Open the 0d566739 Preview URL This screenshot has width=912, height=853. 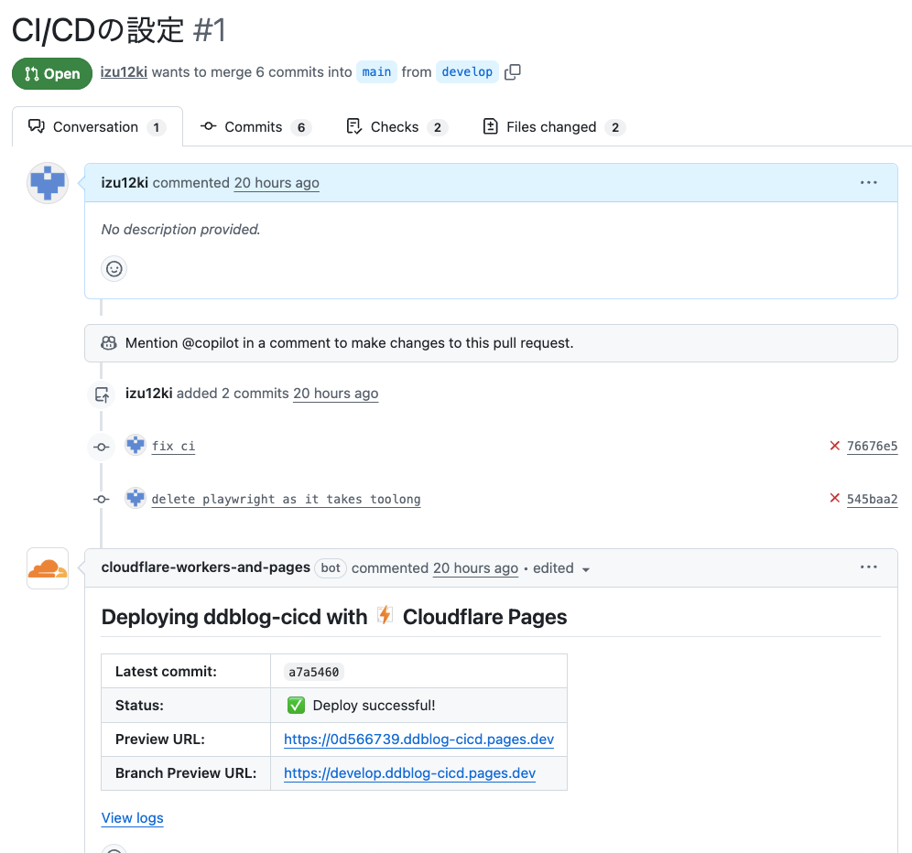418,740
